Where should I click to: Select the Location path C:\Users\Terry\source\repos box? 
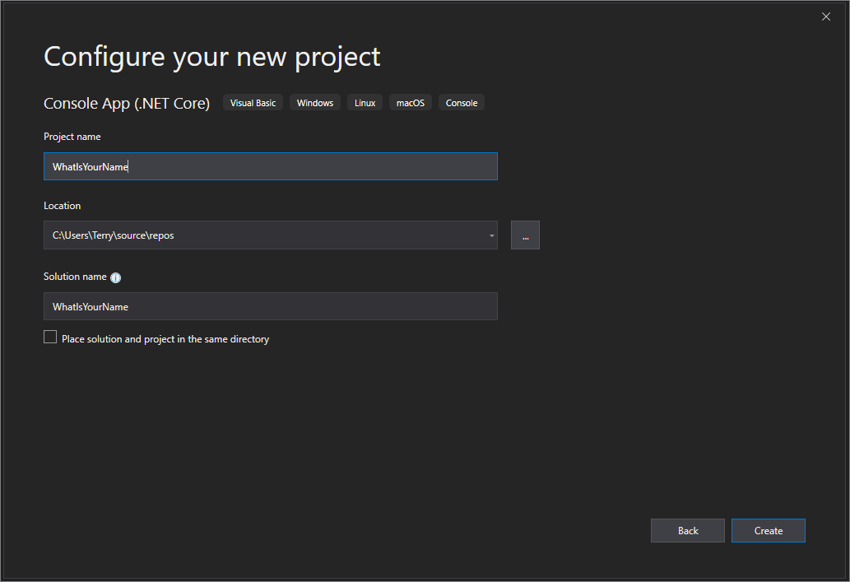click(263, 235)
